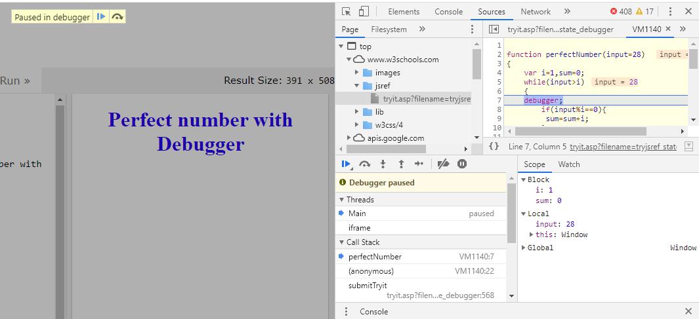
Task: Expand the w3css/4 folder
Action: pos(356,125)
